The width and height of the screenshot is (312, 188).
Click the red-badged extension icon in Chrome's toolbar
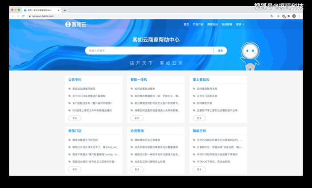[x=283, y=17]
